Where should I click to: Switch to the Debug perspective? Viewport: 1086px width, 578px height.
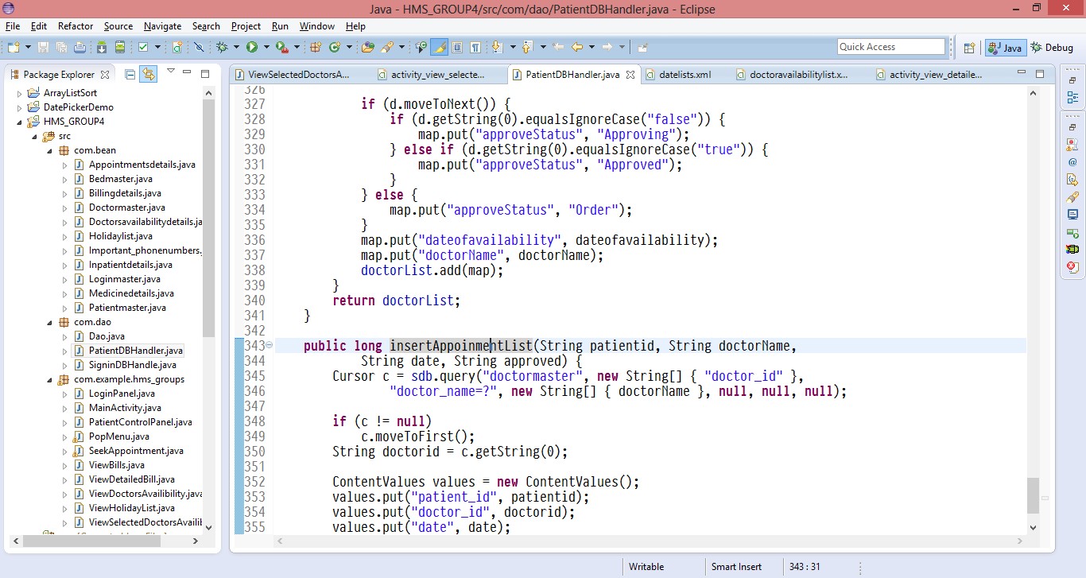[1052, 48]
